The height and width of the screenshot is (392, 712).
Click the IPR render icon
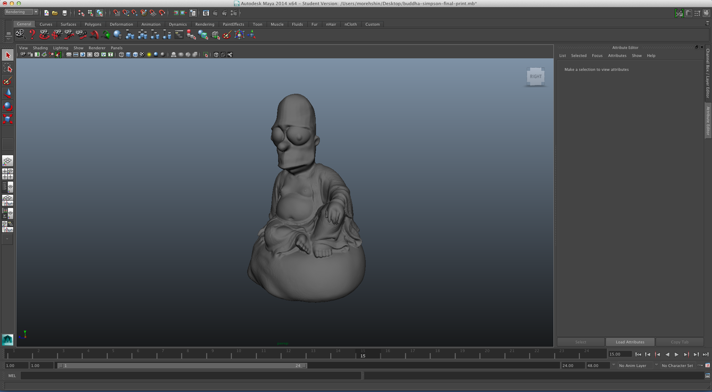(225, 13)
